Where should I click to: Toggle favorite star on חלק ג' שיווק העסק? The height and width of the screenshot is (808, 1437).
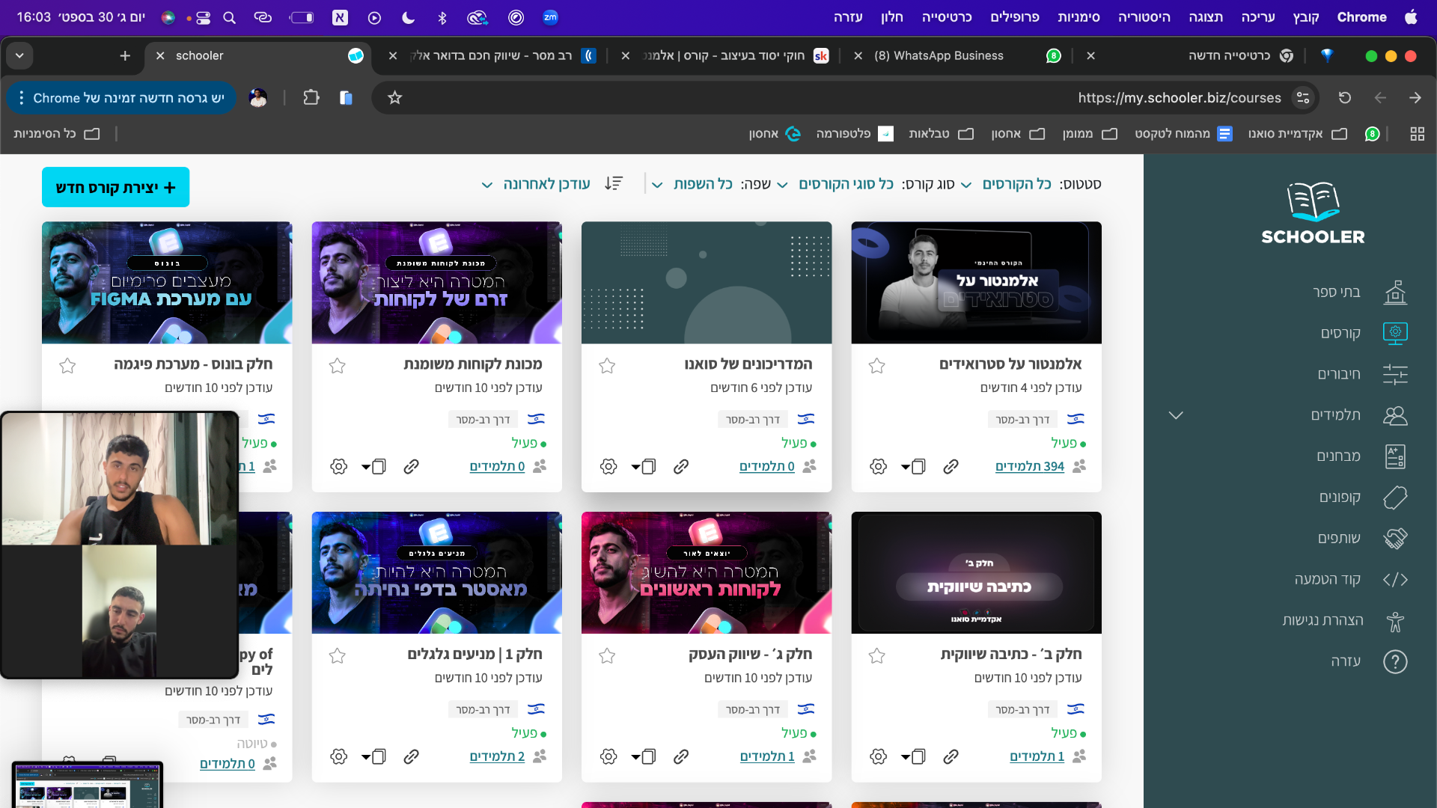click(x=607, y=656)
